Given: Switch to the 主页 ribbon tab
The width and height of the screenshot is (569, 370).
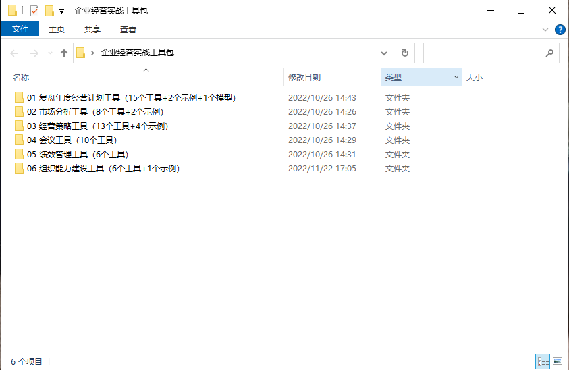Looking at the screenshot, I should tap(57, 30).
